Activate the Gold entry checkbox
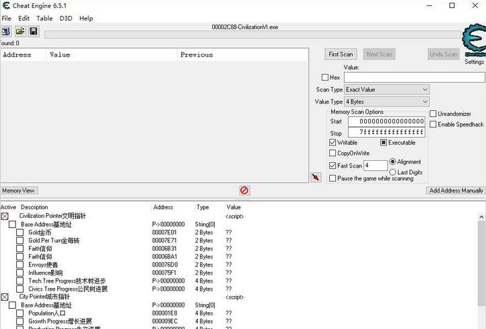This screenshot has width=486, height=329. [20, 232]
